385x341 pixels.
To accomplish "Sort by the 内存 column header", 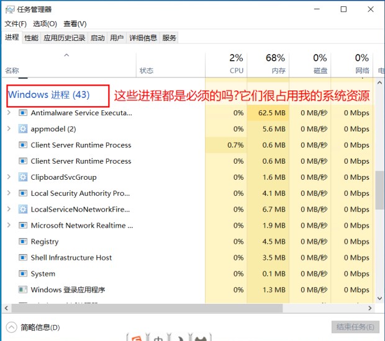I will [268, 64].
